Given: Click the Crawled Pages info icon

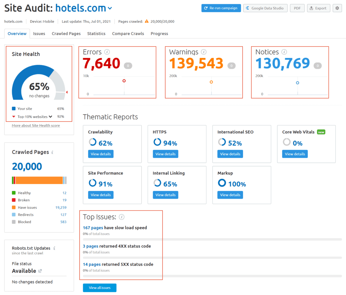Looking at the screenshot, I should point(52,152).
